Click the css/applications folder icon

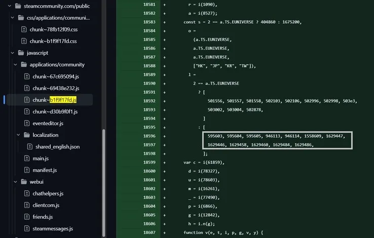click(21, 18)
